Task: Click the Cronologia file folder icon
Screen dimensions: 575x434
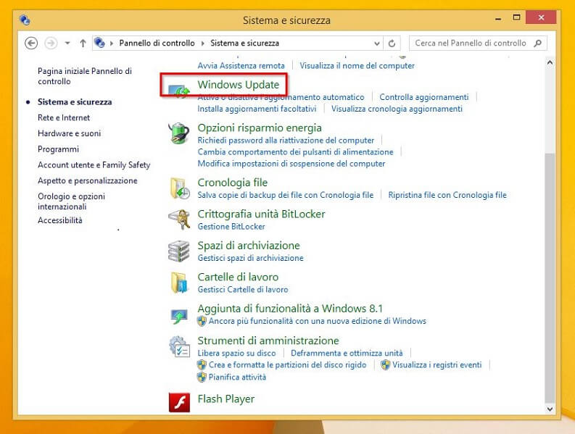Action: (x=178, y=188)
